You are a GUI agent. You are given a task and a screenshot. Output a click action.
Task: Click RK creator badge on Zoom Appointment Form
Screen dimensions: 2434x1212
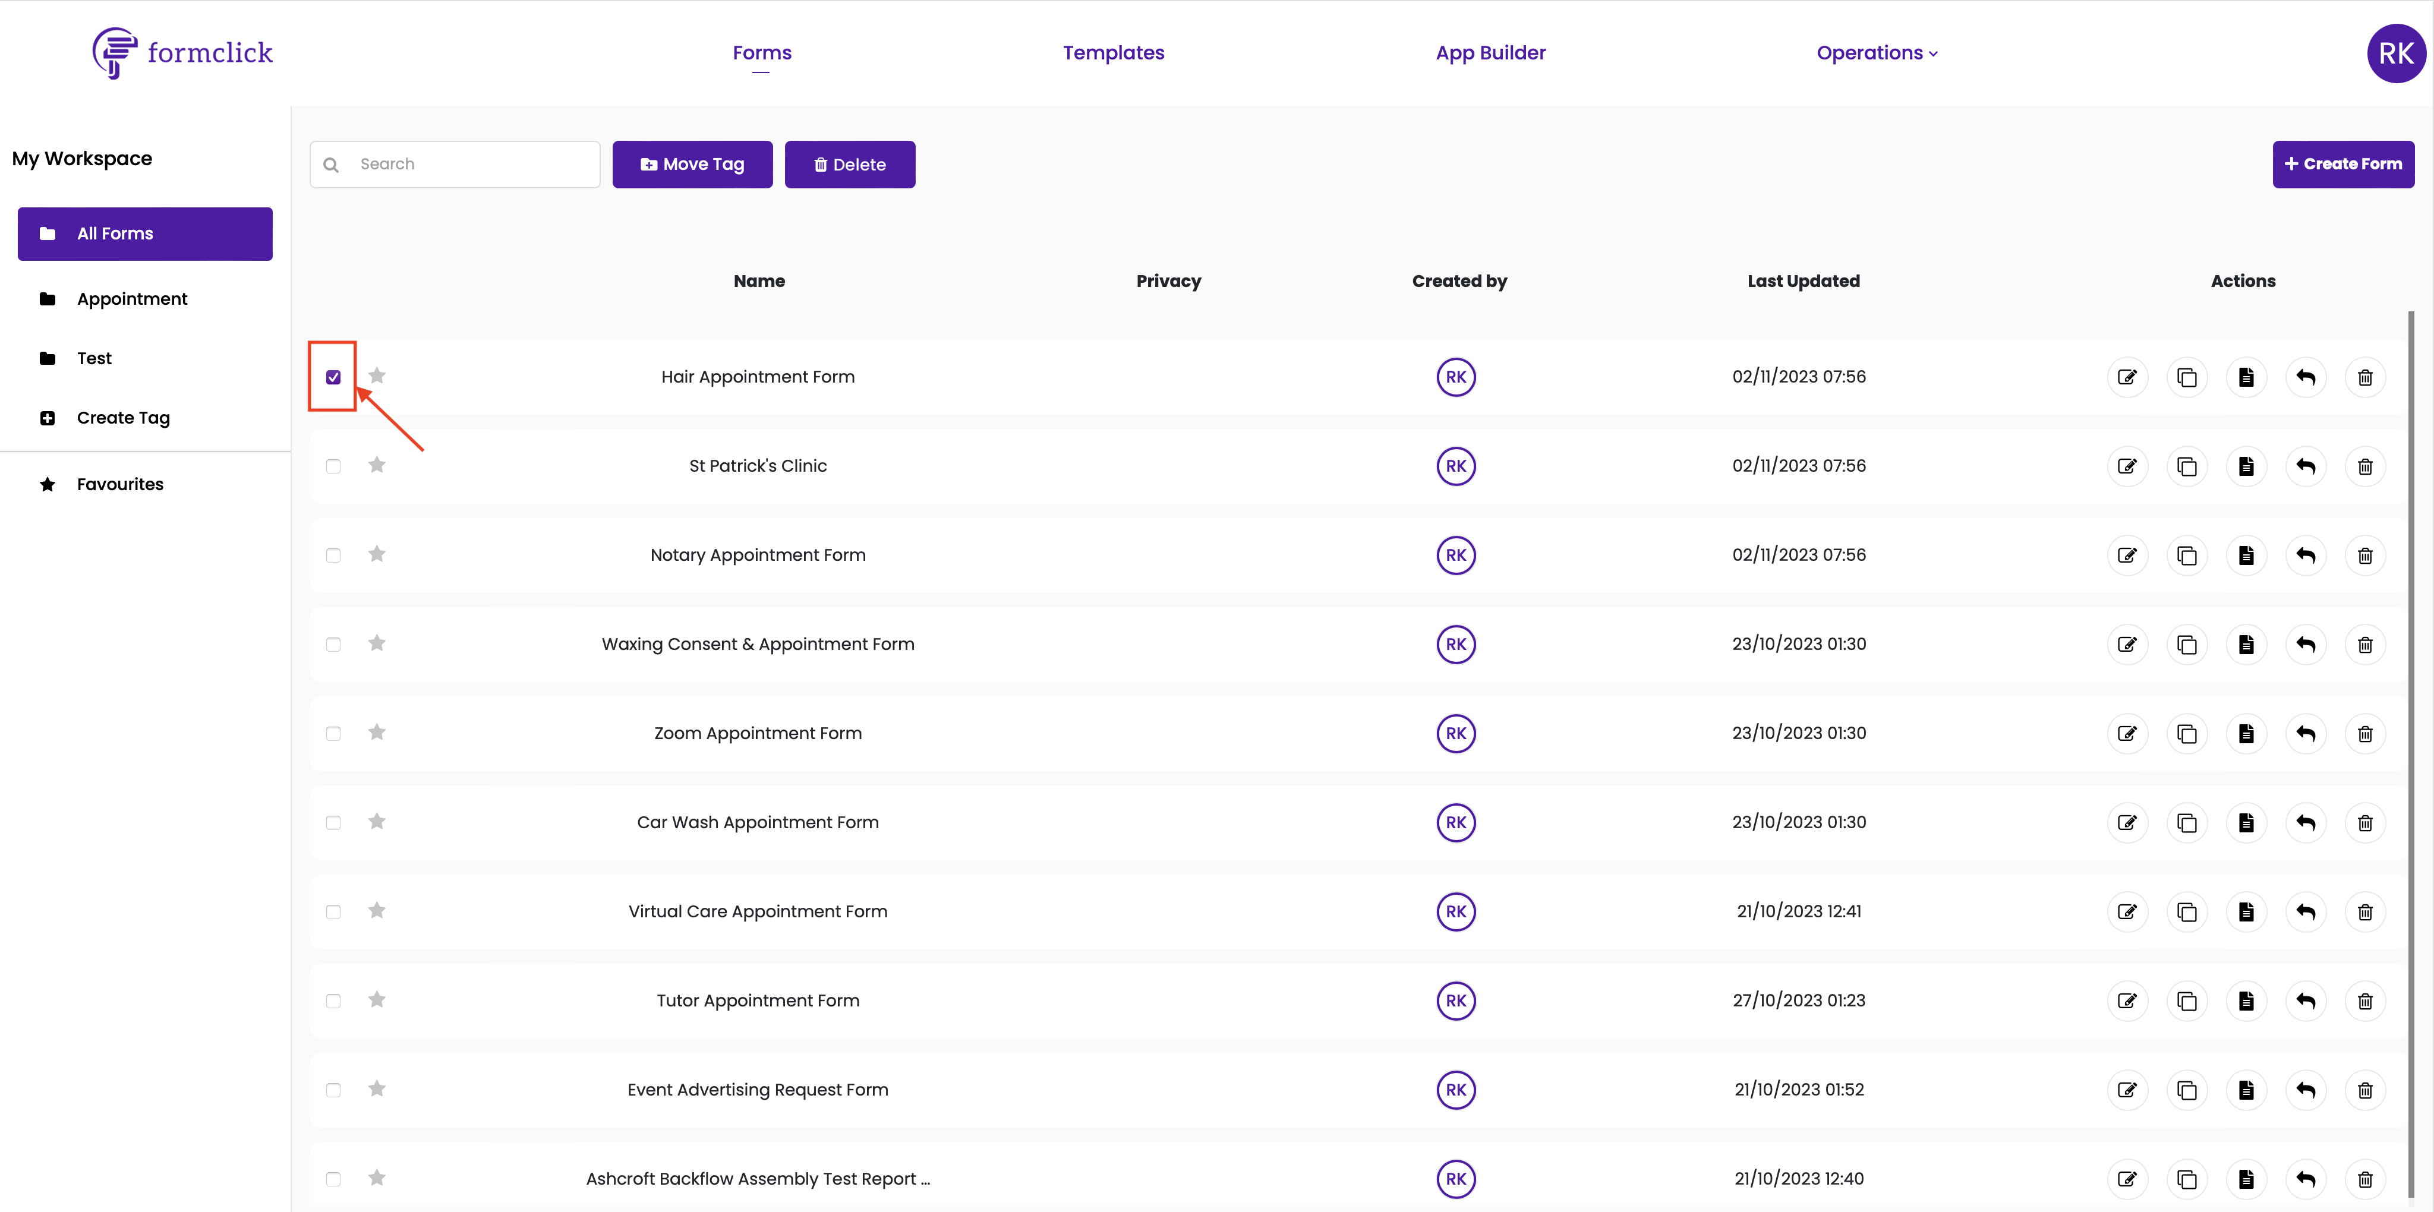tap(1455, 734)
